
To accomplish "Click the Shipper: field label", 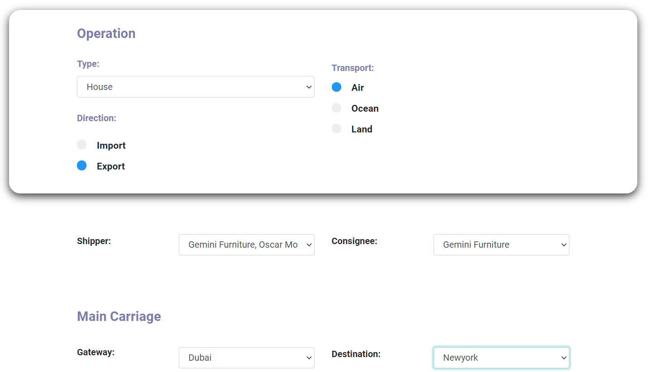I will click(x=94, y=241).
